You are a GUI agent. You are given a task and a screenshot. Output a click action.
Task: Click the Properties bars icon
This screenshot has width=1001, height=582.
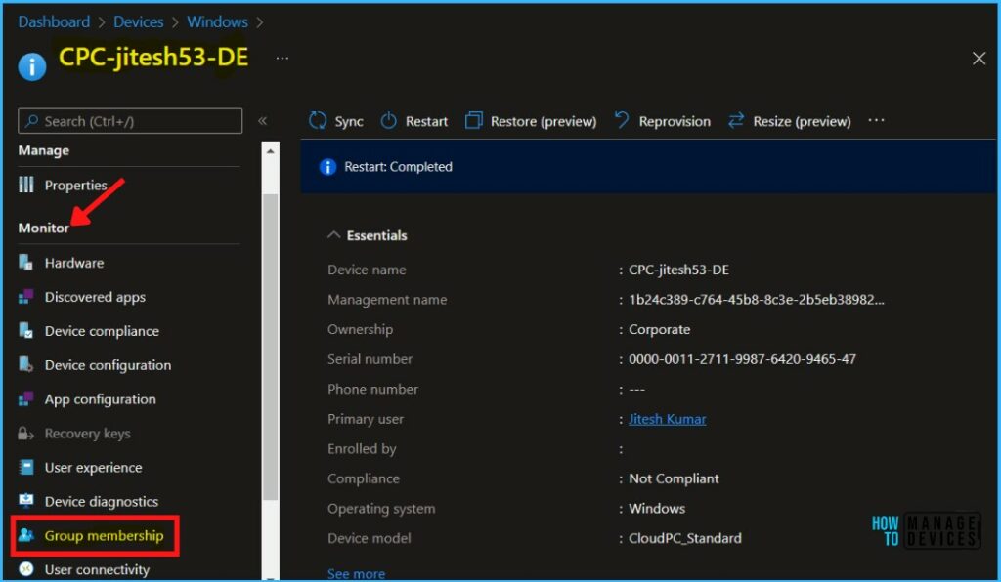click(26, 185)
